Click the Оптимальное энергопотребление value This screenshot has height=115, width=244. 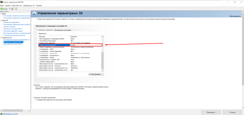pos(82,47)
